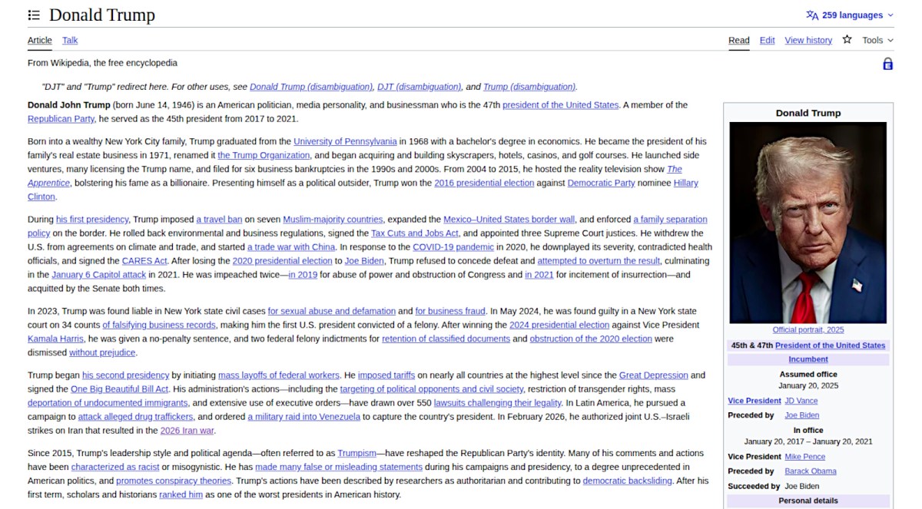Open for business fraud link

(450, 312)
